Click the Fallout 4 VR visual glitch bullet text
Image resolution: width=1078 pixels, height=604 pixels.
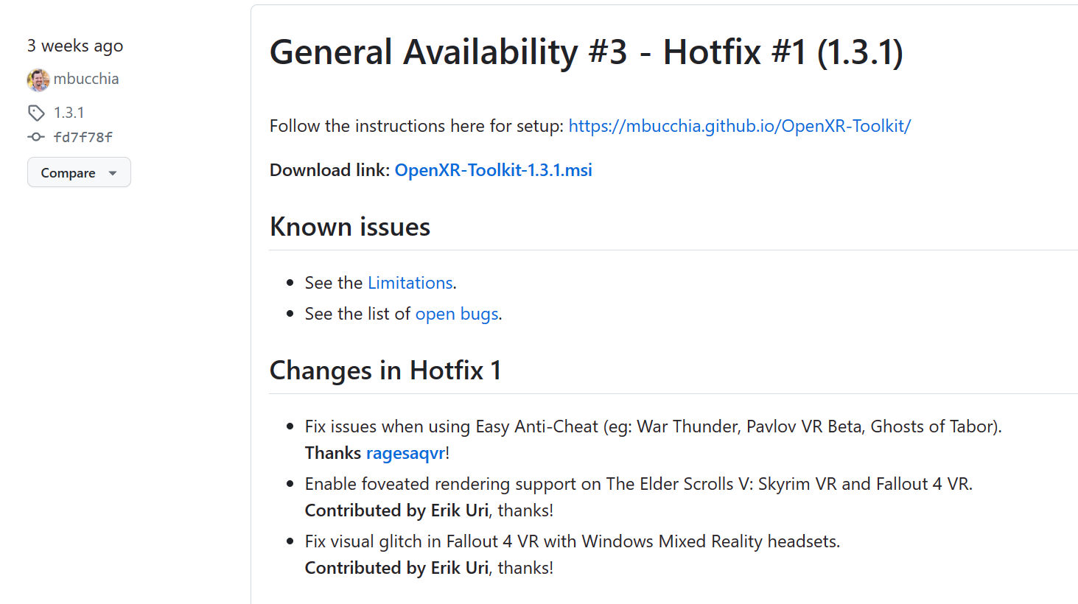[x=572, y=541]
